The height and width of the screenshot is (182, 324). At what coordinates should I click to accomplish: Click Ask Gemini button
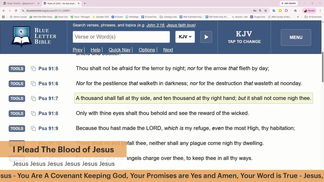pos(288,3)
